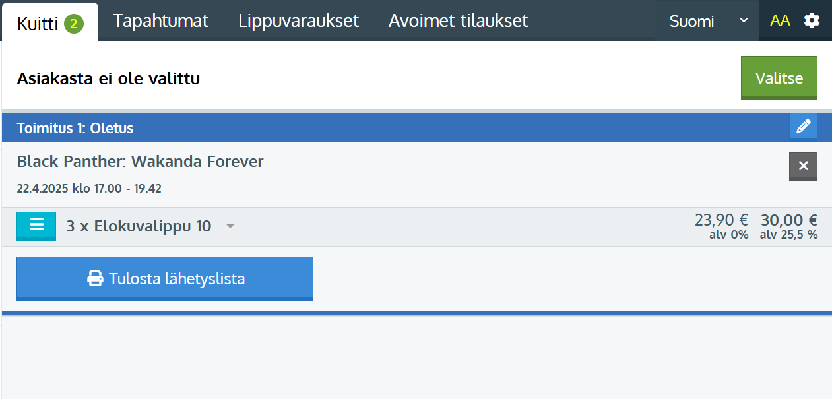Screen dimensions: 832x399
Task: Open the Lippuvaraukset tab
Action: pyautogui.click(x=298, y=20)
